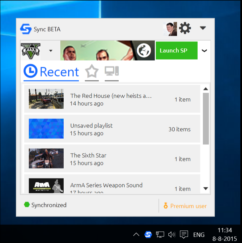Image resolution: width=242 pixels, height=243 pixels.
Task: Click the vertical scrollbar thumb
Action: click(206, 119)
